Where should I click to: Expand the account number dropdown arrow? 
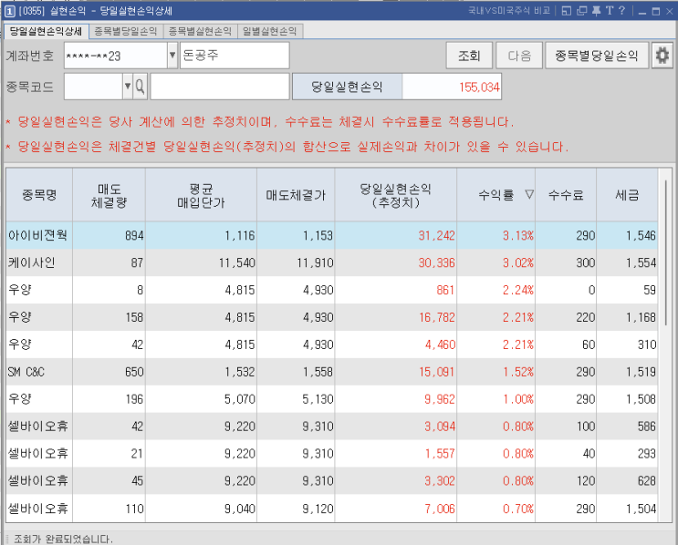coord(172,56)
